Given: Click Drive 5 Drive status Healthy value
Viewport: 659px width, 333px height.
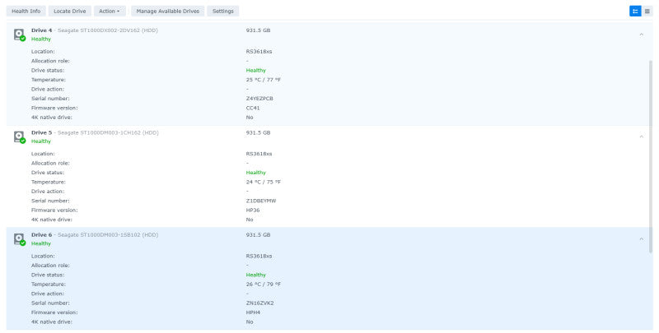Looking at the screenshot, I should coord(256,173).
